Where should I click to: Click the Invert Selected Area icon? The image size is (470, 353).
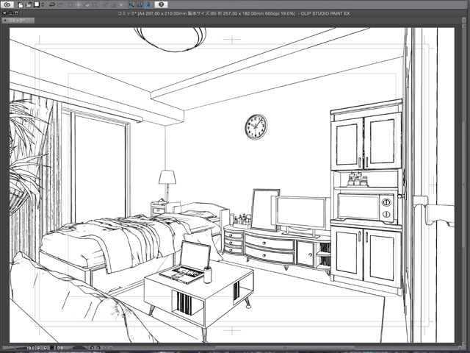tap(113, 4)
